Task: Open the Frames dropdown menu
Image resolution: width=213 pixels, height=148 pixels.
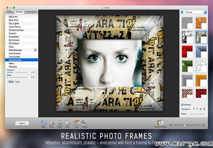Action: click(x=195, y=12)
